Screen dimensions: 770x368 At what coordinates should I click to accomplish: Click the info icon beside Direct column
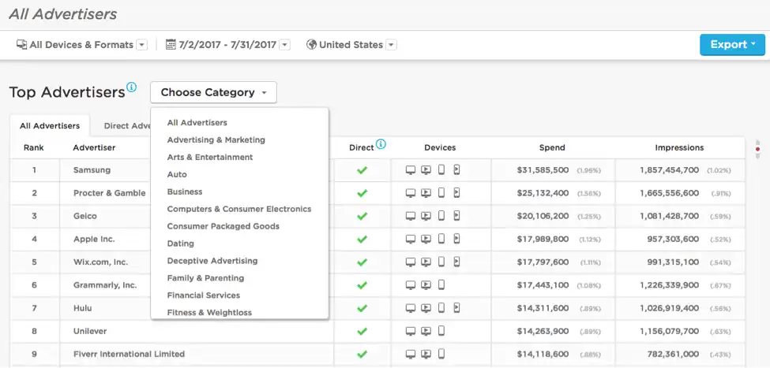(381, 144)
